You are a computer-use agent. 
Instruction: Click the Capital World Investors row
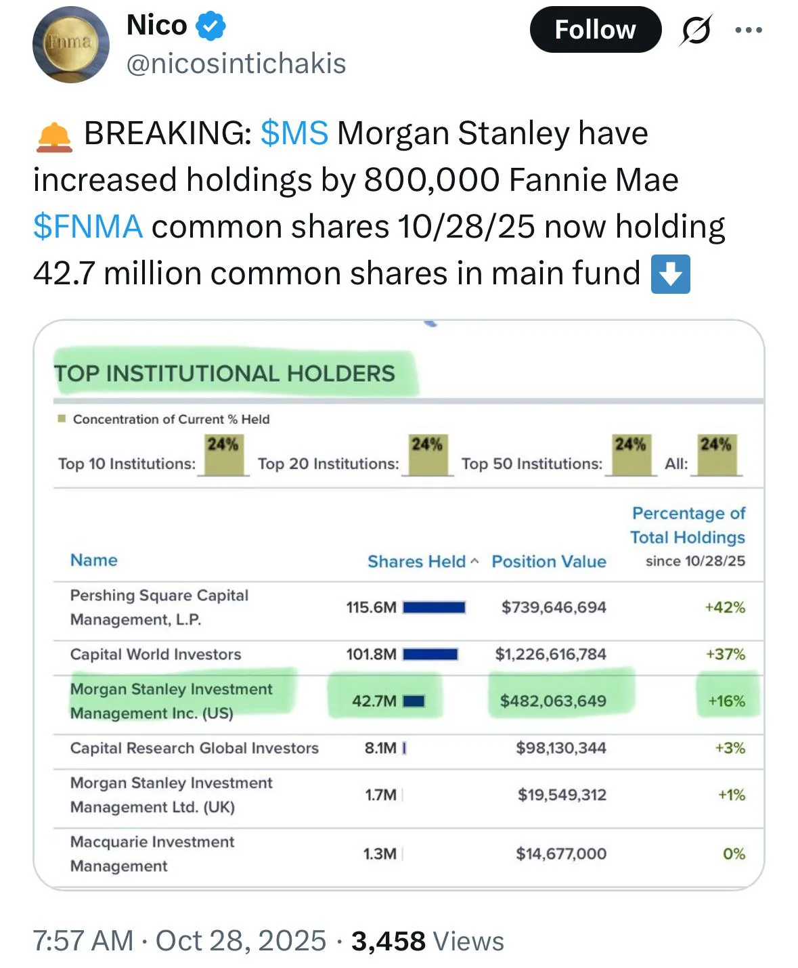pos(156,654)
